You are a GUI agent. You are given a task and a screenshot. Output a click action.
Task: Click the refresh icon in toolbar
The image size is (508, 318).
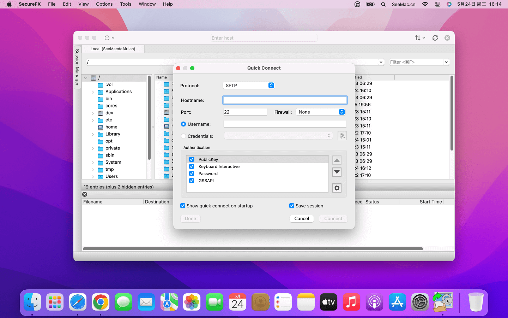click(x=435, y=38)
